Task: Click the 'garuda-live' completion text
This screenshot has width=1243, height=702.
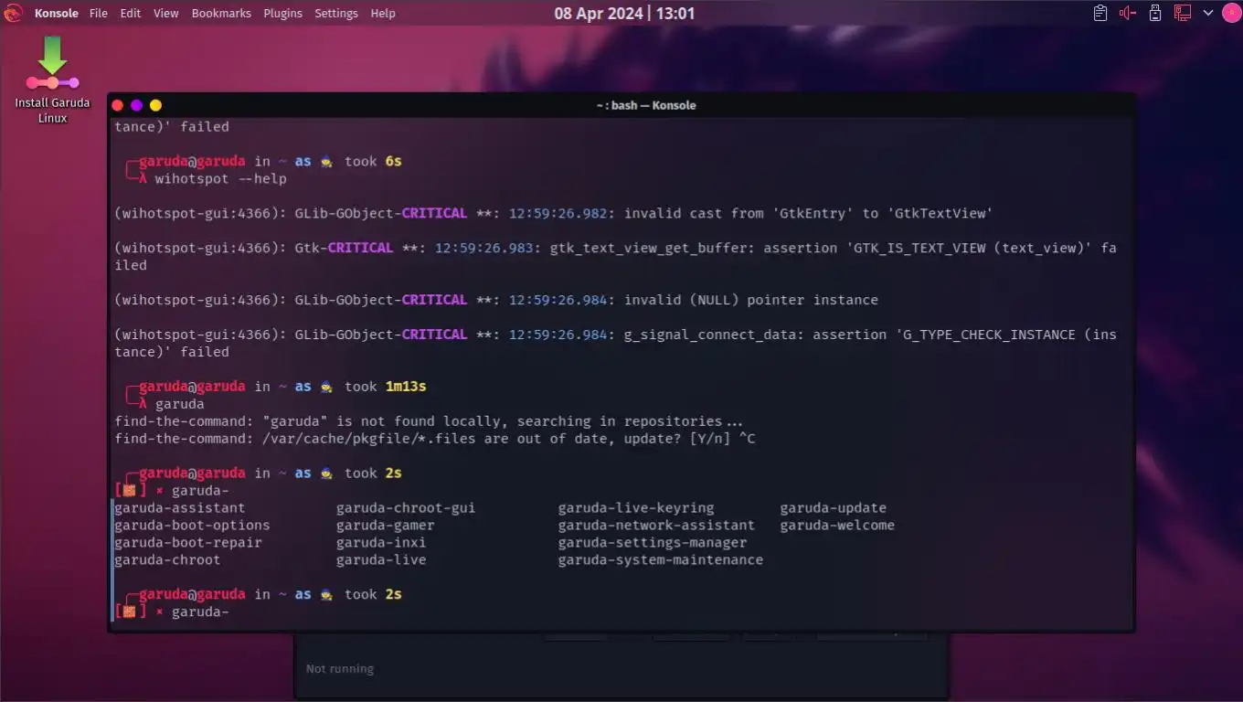Action: click(x=381, y=559)
